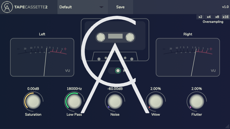Click the 2.00% value above Flutter

[196, 89]
